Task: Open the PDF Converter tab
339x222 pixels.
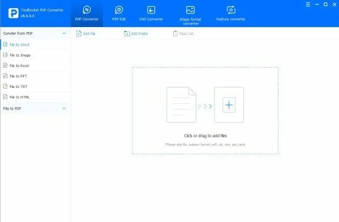Action: (x=87, y=14)
